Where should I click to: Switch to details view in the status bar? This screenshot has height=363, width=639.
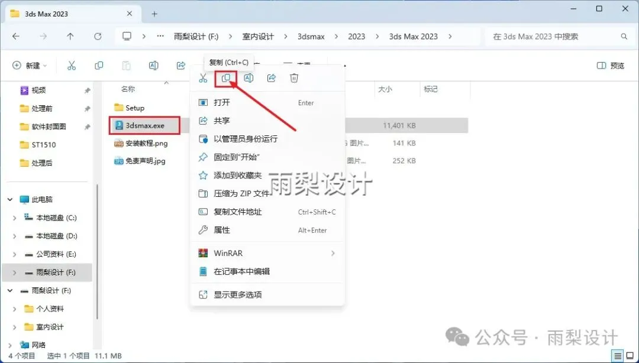618,356
